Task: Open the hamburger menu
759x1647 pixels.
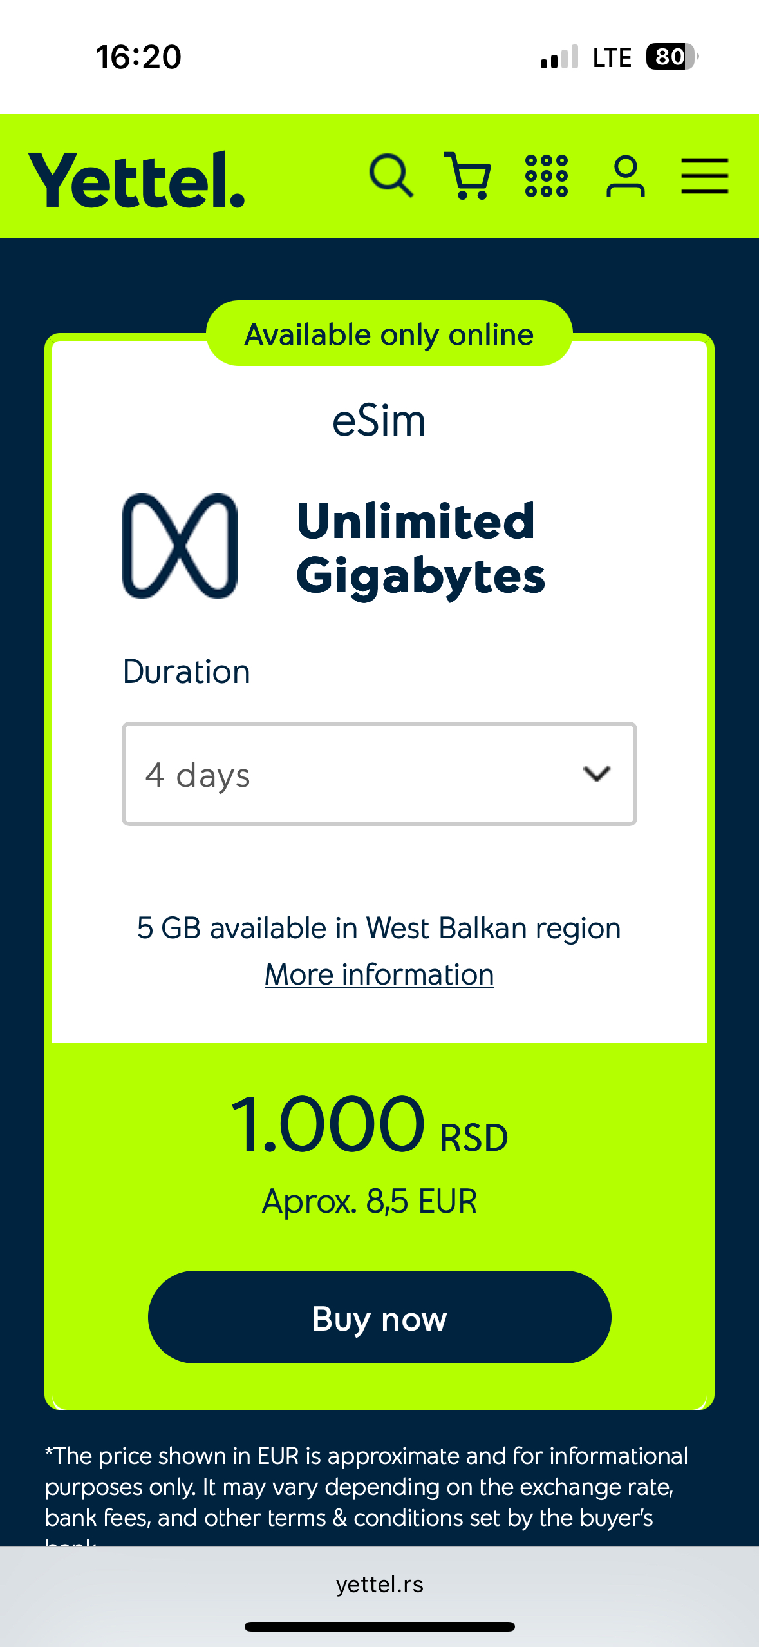Action: (x=705, y=175)
